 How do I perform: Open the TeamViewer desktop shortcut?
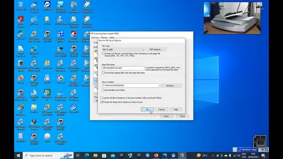click(x=47, y=6)
